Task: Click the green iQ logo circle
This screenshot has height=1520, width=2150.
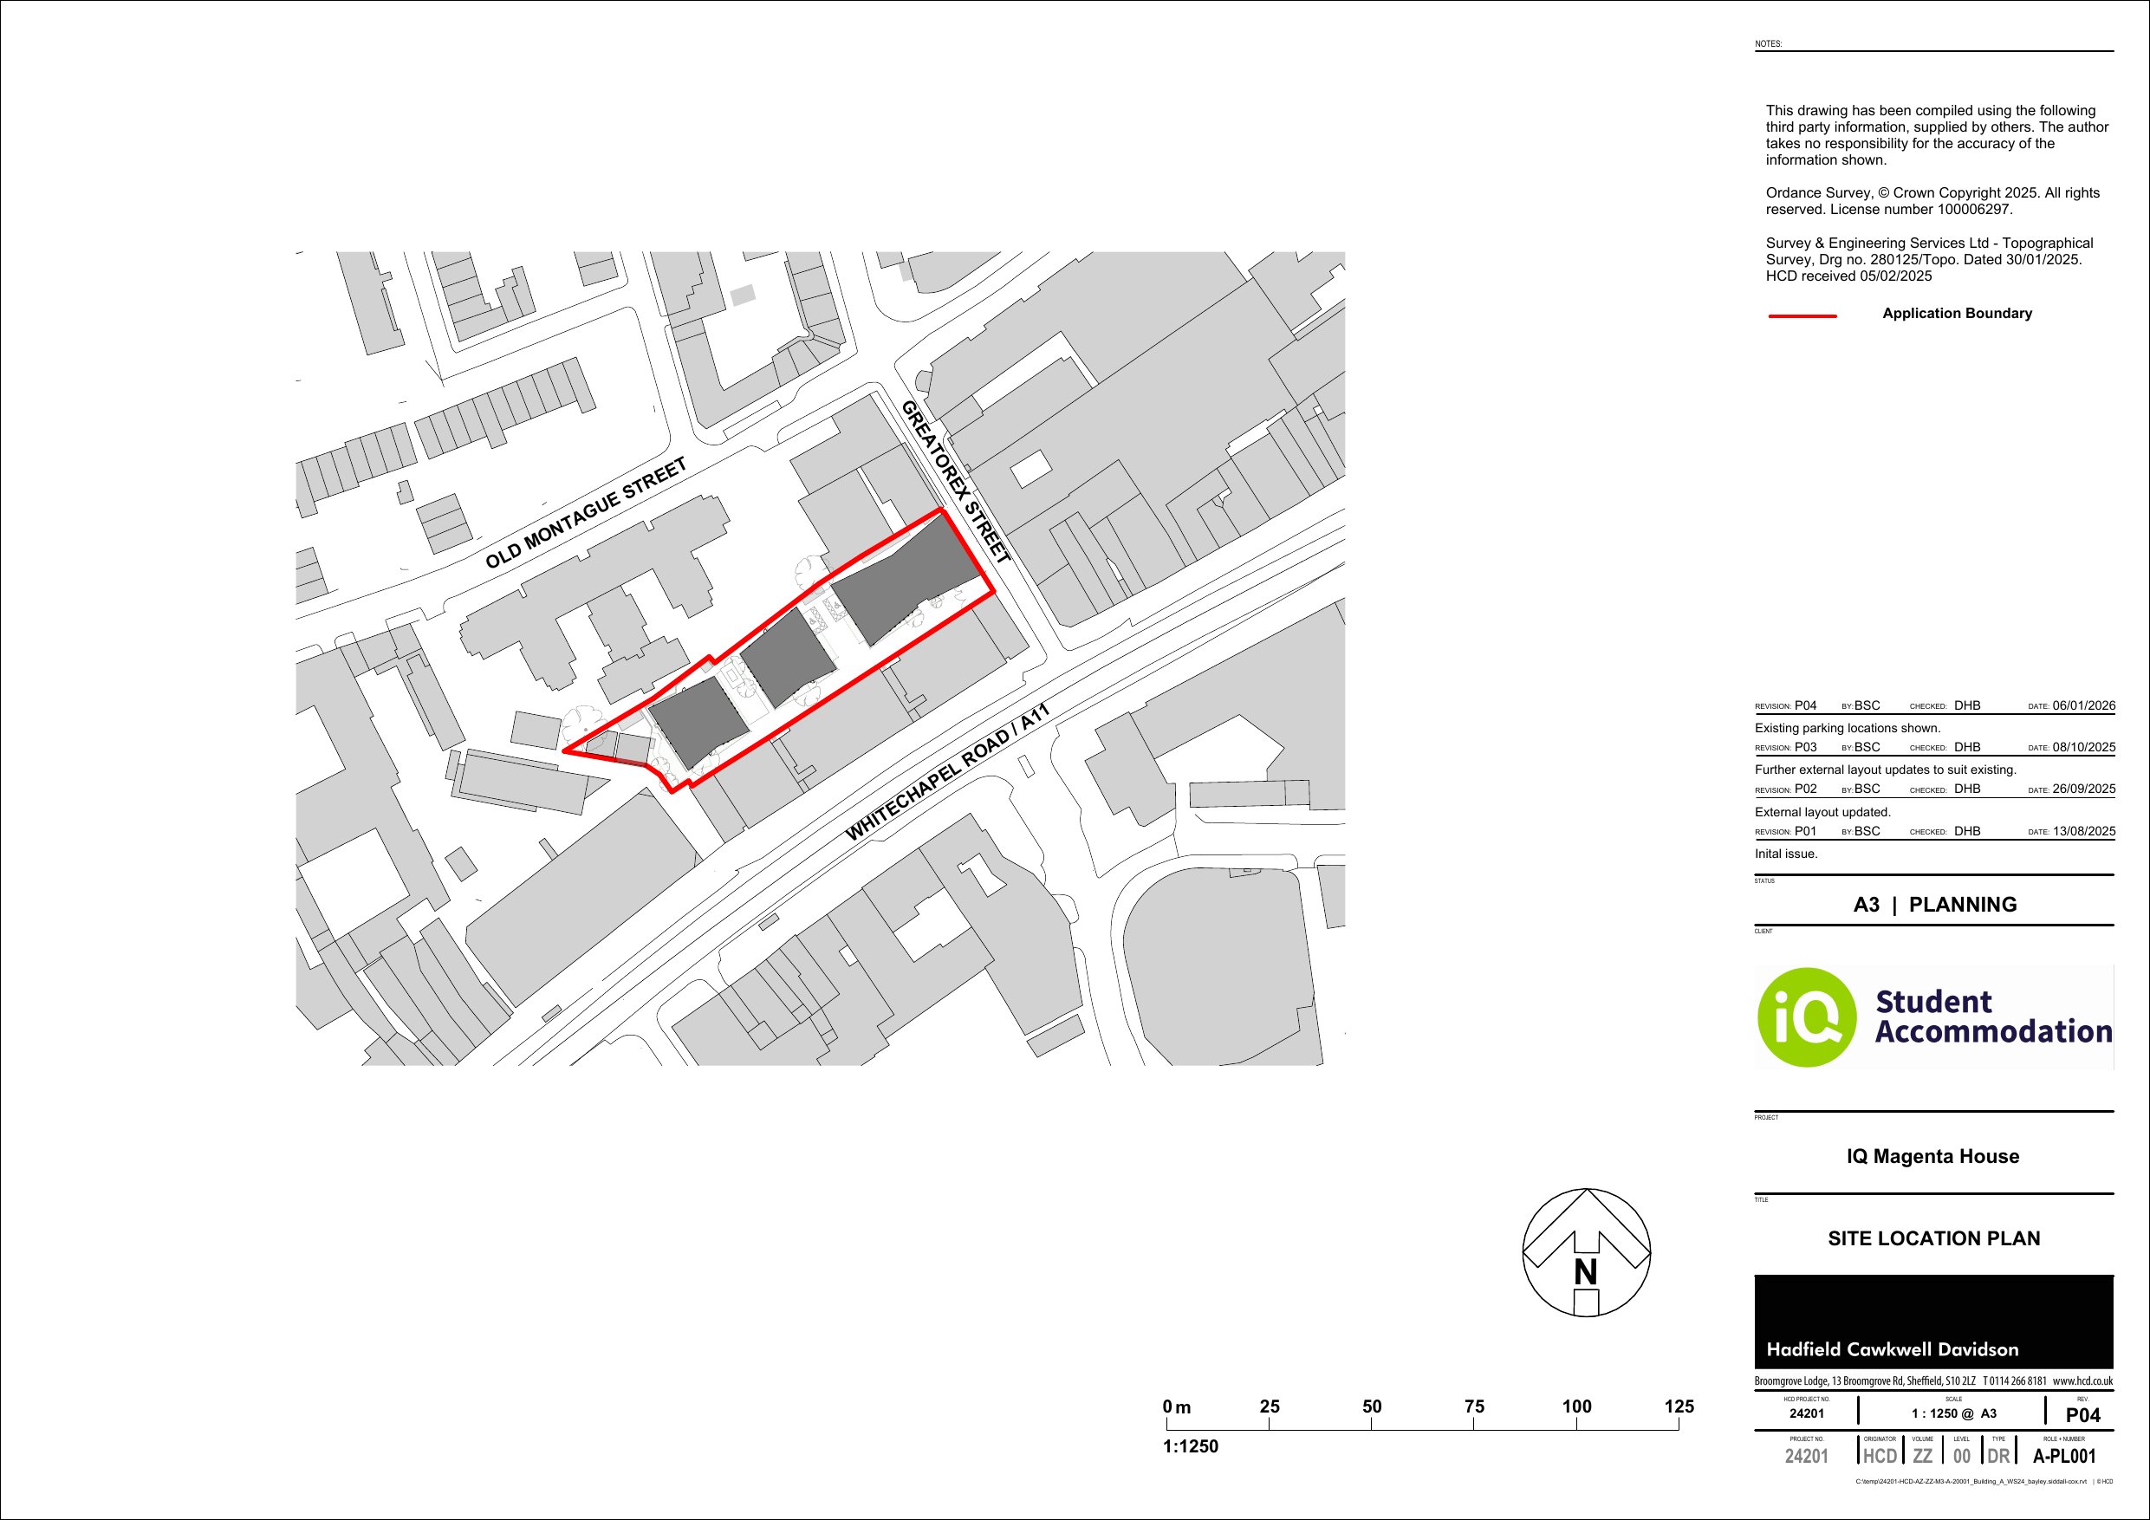Action: point(1806,1017)
